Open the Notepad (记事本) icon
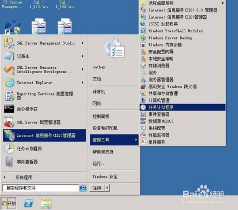 (9, 56)
